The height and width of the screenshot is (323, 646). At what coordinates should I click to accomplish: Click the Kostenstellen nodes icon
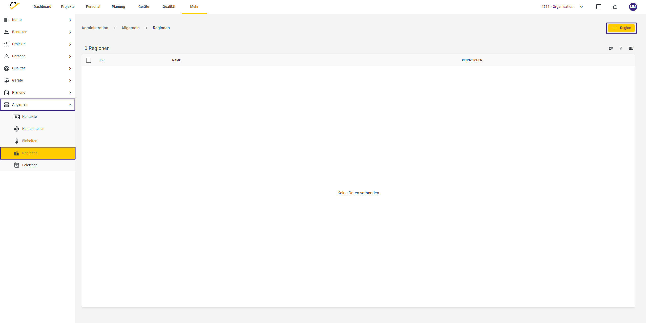click(17, 129)
